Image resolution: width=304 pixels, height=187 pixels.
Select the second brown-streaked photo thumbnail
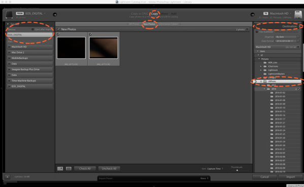(104, 48)
